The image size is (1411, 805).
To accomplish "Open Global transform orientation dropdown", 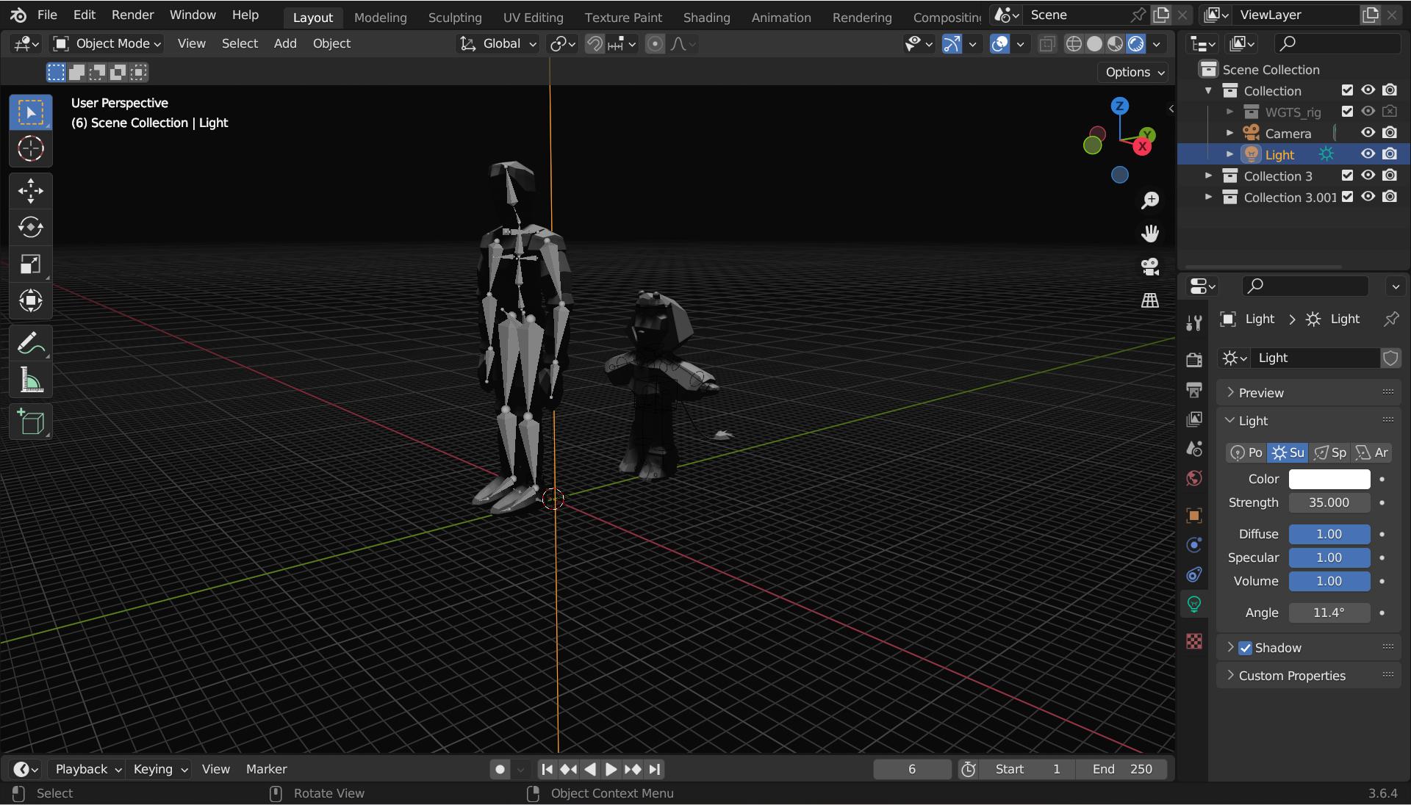I will point(498,44).
